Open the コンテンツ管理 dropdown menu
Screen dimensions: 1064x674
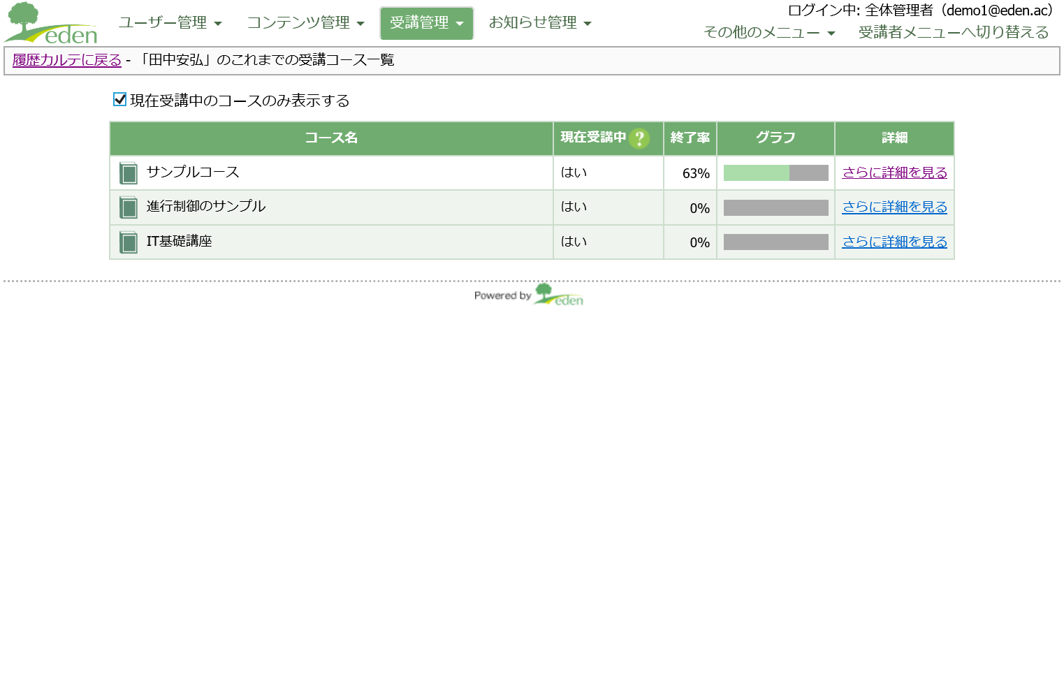point(305,23)
